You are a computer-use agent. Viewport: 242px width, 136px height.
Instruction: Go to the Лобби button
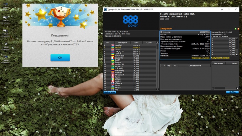[232, 92]
